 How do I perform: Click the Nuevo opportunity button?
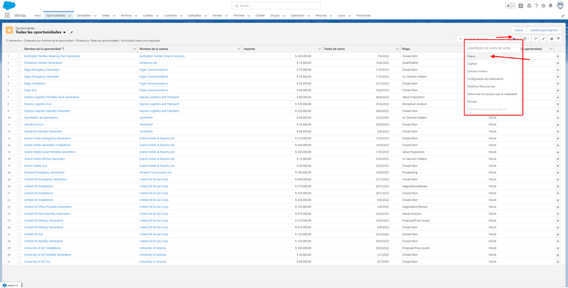pos(518,30)
